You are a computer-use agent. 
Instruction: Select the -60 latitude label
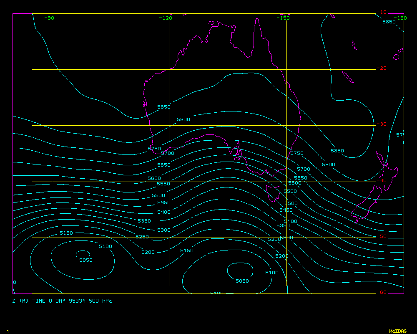pos(381,292)
